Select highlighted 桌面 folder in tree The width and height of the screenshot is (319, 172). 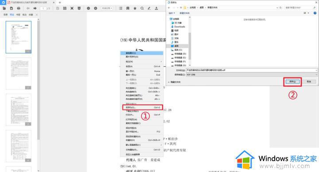177,46
